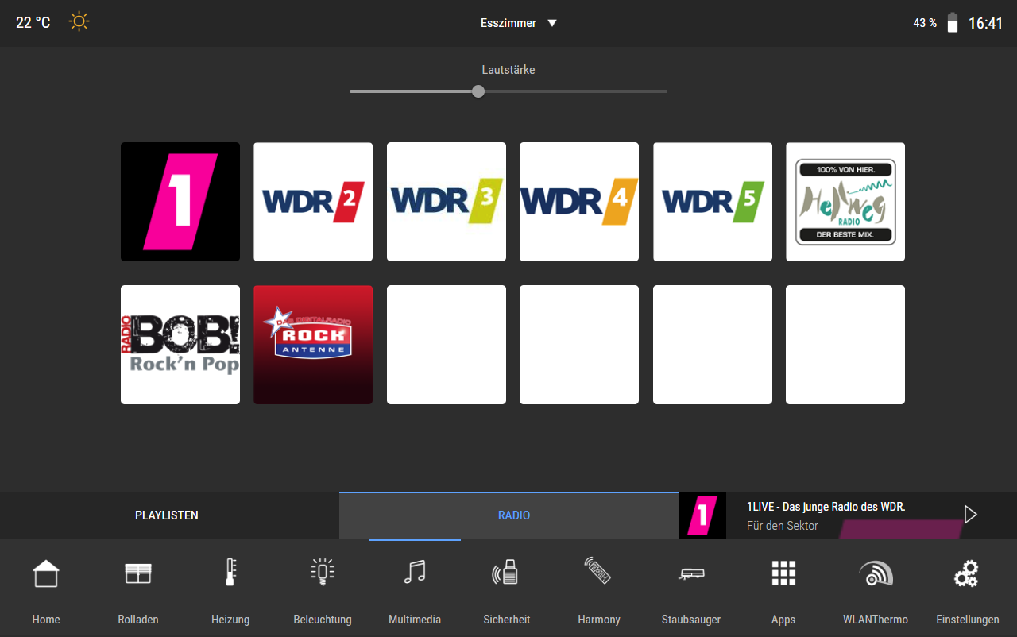Screen dimensions: 1017x637
Task: Open the Beleuchtung light bulb icon
Action: (322, 573)
